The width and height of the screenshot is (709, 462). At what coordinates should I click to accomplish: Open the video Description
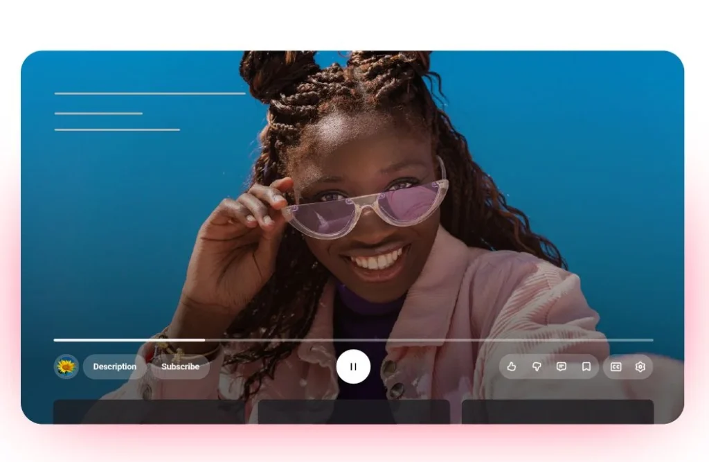coord(114,366)
